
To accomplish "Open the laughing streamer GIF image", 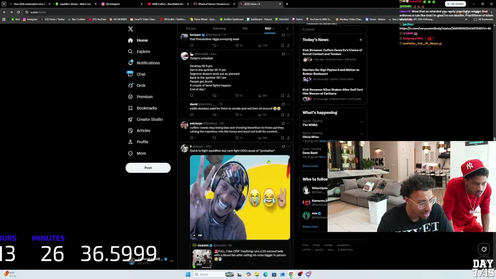I will (240, 197).
